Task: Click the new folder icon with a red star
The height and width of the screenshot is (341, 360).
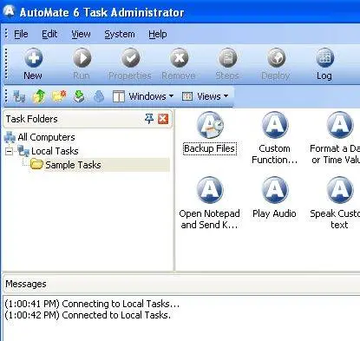Action: point(59,96)
